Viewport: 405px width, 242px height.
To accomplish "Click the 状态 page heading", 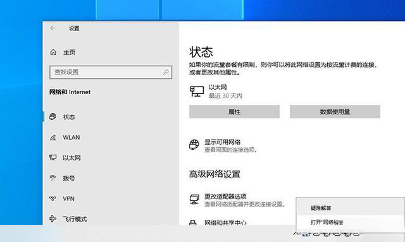I will coord(201,52).
